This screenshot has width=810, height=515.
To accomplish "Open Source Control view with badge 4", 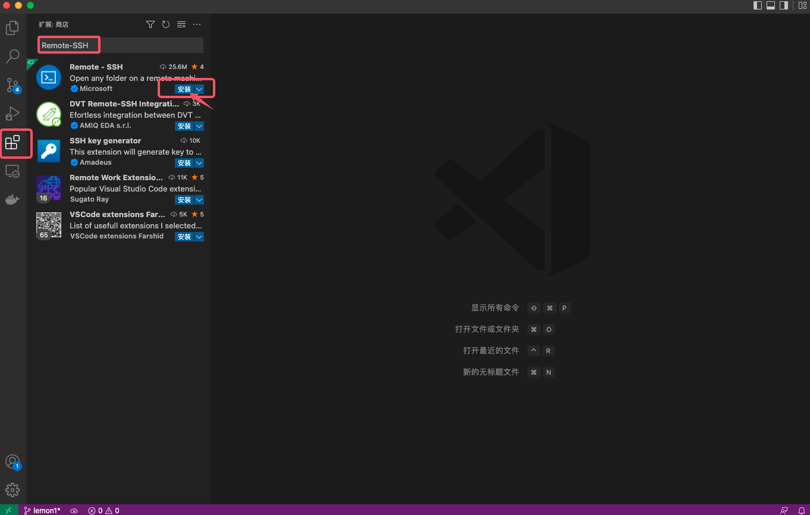I will 12,85.
